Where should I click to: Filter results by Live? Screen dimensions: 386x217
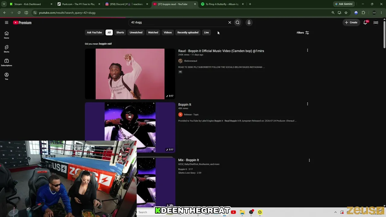point(206,33)
